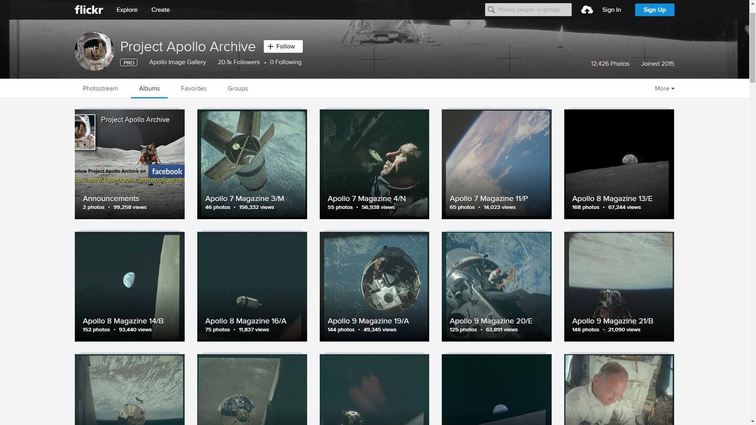756x425 pixels.
Task: Open the Apollo 8 Magazine 14/B album
Action: [130, 286]
